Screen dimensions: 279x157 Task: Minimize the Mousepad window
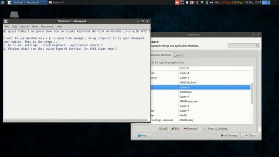point(138,21)
